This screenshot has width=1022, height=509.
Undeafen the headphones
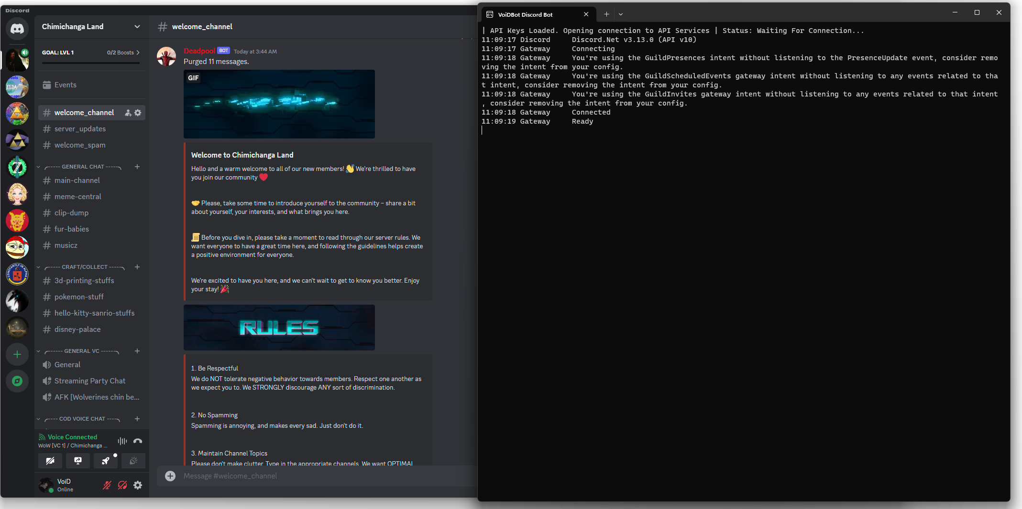[122, 485]
